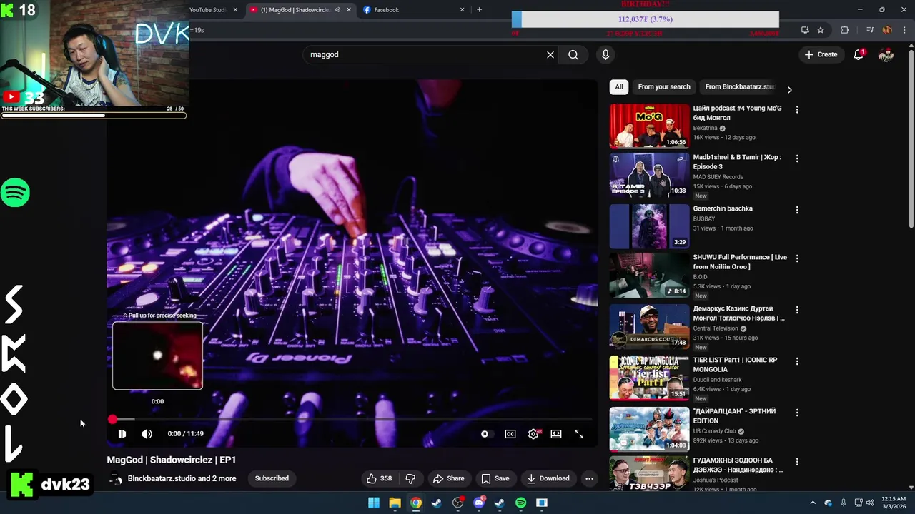Start voice search with the microphone icon

[x=605, y=54]
